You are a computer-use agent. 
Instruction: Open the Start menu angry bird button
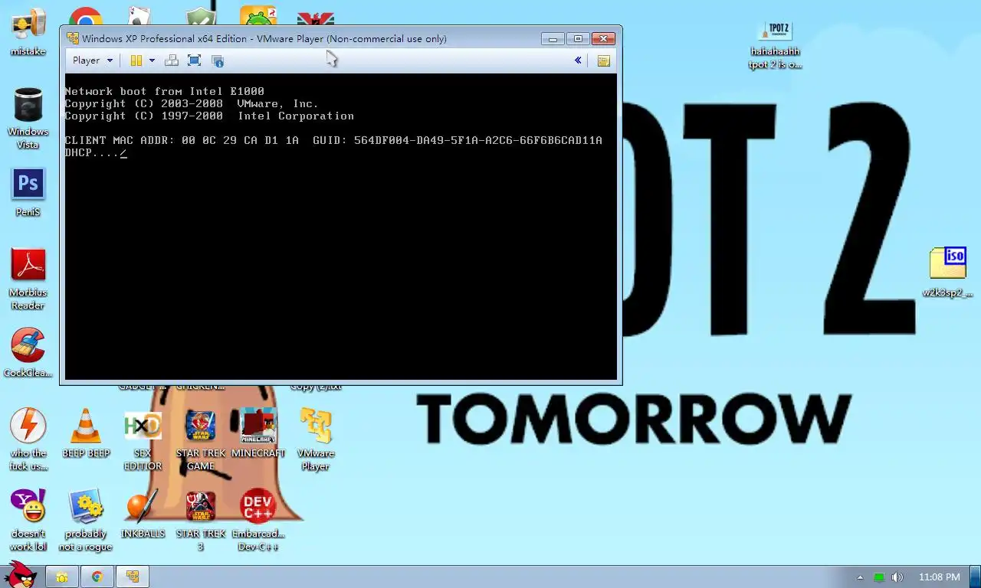click(21, 575)
